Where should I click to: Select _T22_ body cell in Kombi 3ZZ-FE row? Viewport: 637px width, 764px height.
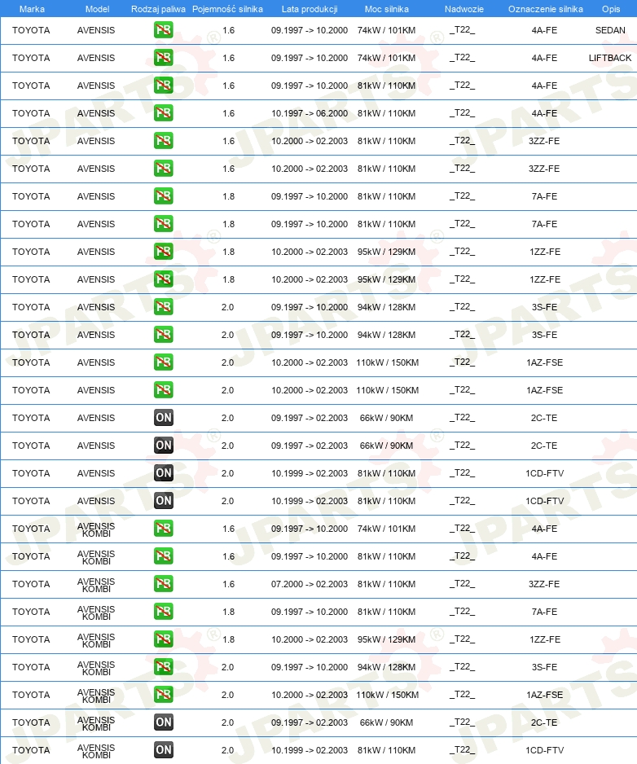tap(462, 584)
